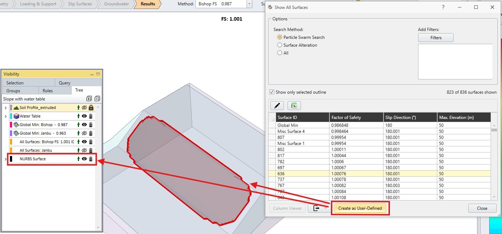Click the Add Filters list box
This screenshot has width=502, height=234.
[455, 62]
